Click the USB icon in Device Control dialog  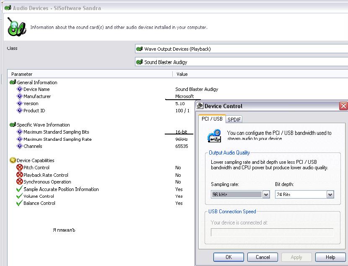coord(215,136)
